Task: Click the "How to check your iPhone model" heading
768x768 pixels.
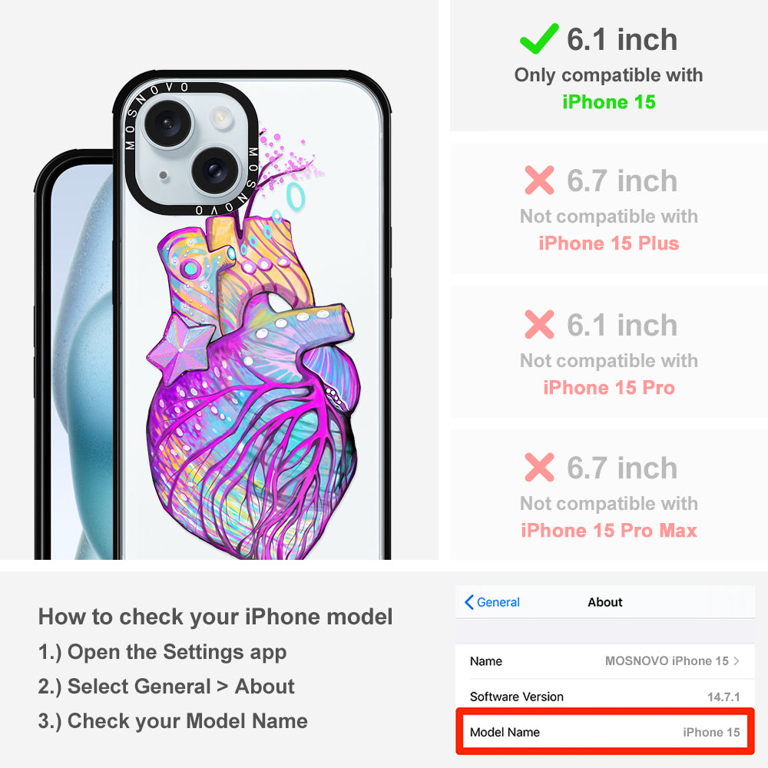Action: (216, 617)
